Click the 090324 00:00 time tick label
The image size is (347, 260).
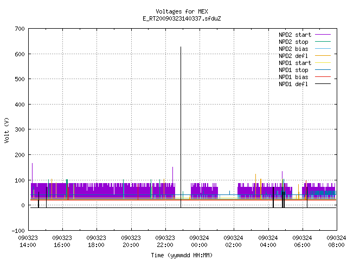199,242
